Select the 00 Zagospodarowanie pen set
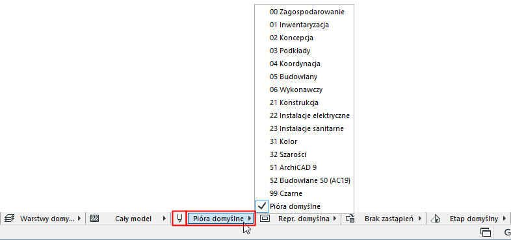511x240 pixels. tap(304, 12)
